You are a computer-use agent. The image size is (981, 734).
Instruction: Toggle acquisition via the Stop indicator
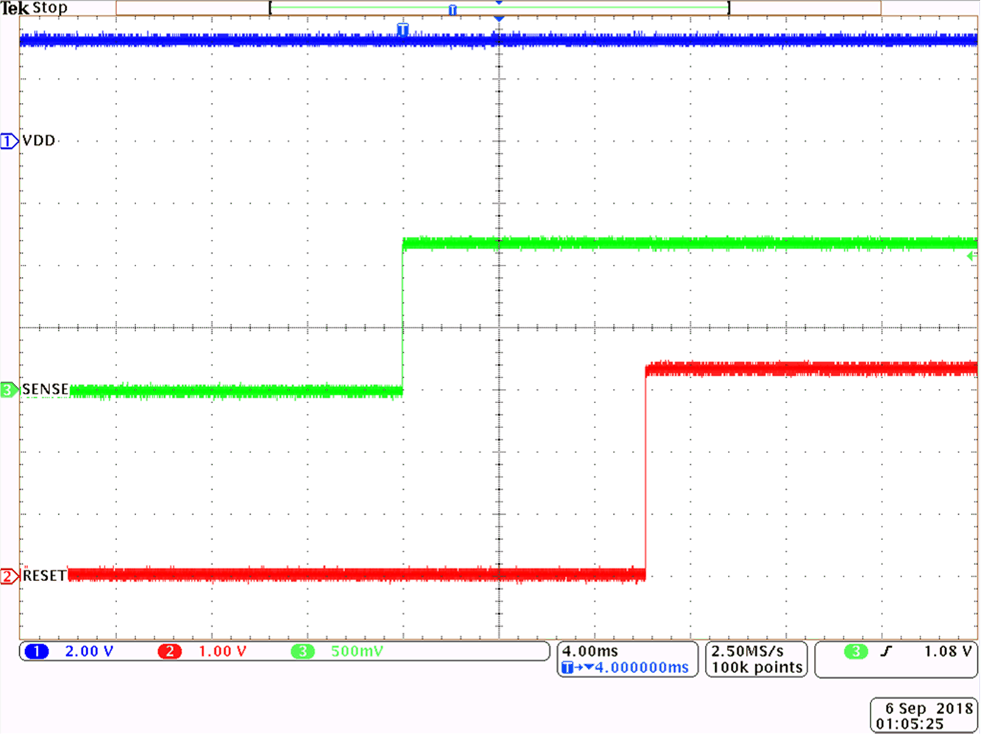[x=50, y=8]
